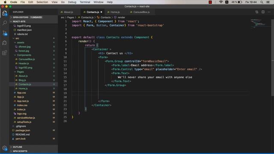This screenshot has width=274, height=154.
Task: Open App.test.js file
Action: point(33,101)
